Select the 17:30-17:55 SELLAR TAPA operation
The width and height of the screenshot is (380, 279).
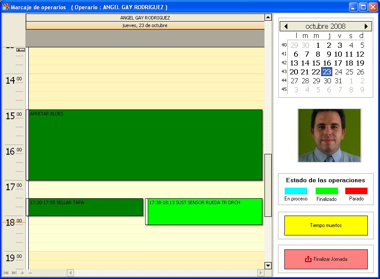[x=85, y=207]
